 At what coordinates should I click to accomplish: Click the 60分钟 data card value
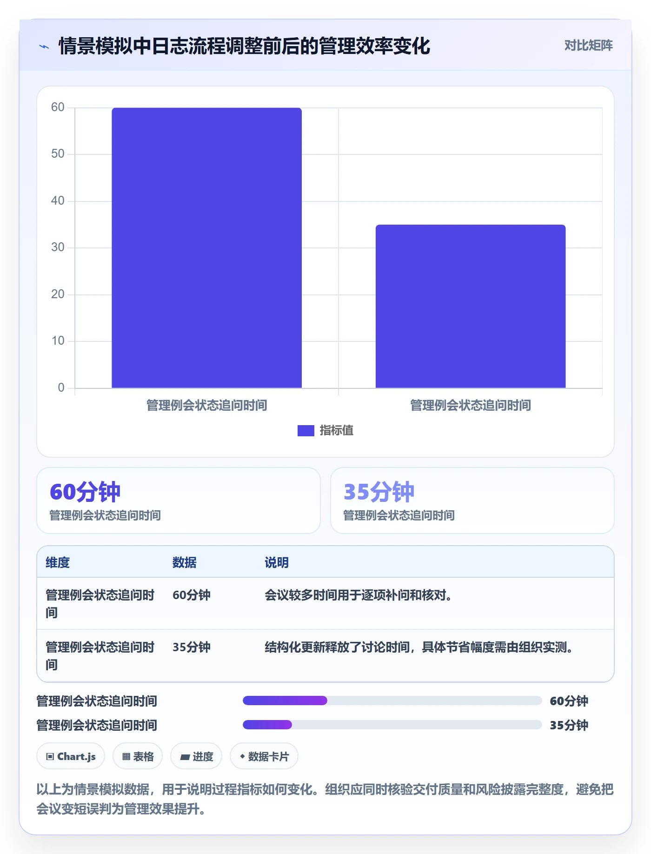[x=85, y=492]
